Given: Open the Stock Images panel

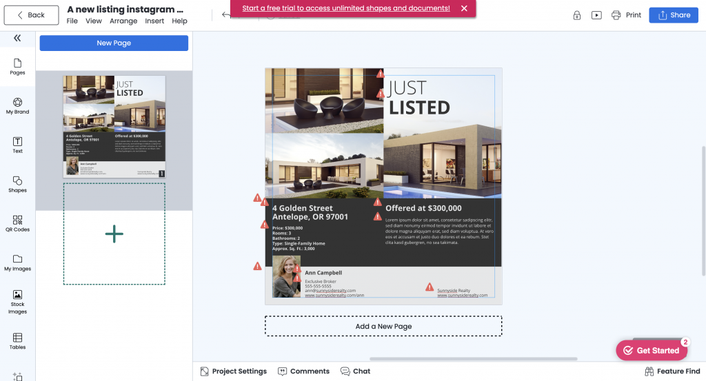Looking at the screenshot, I should coord(17,302).
